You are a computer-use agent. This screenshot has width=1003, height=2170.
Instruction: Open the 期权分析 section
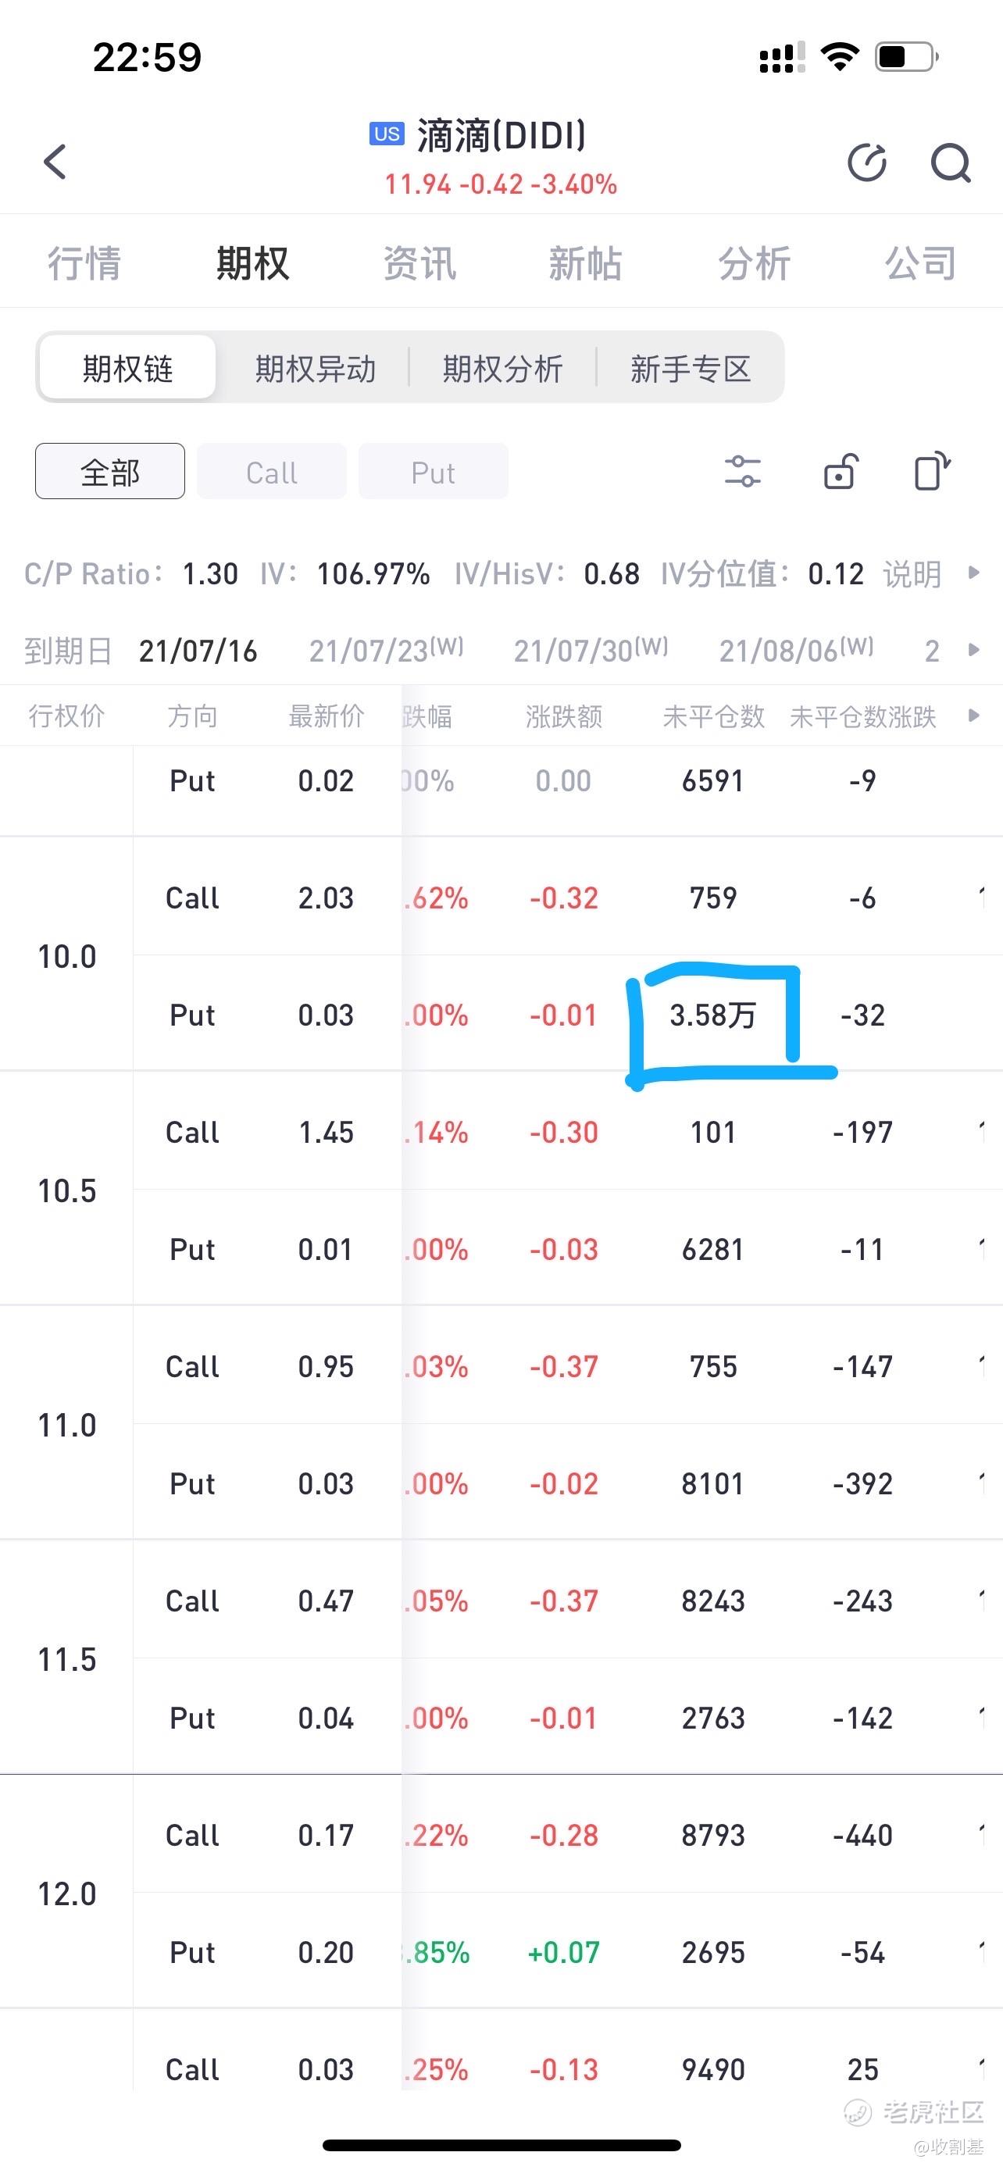[503, 368]
